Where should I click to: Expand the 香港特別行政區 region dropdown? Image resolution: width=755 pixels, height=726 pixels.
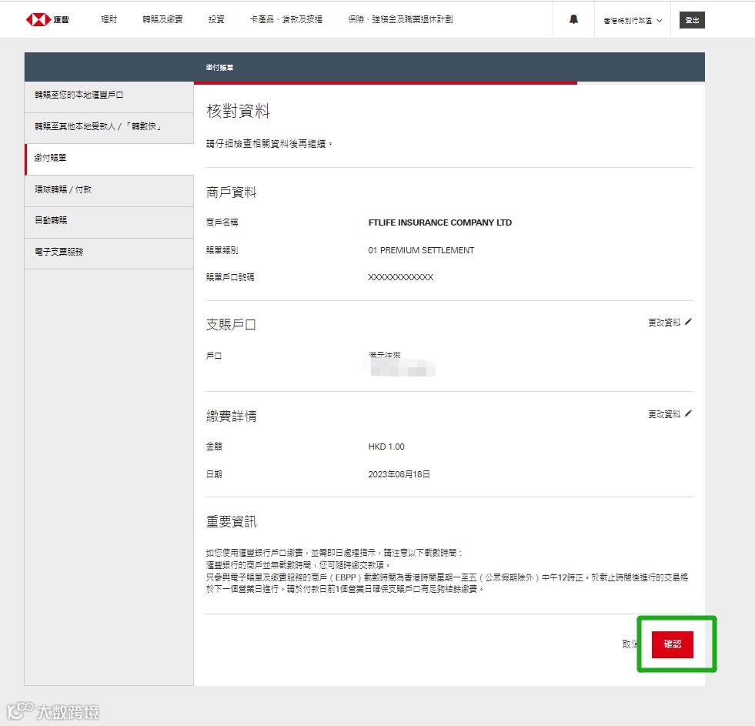633,21
